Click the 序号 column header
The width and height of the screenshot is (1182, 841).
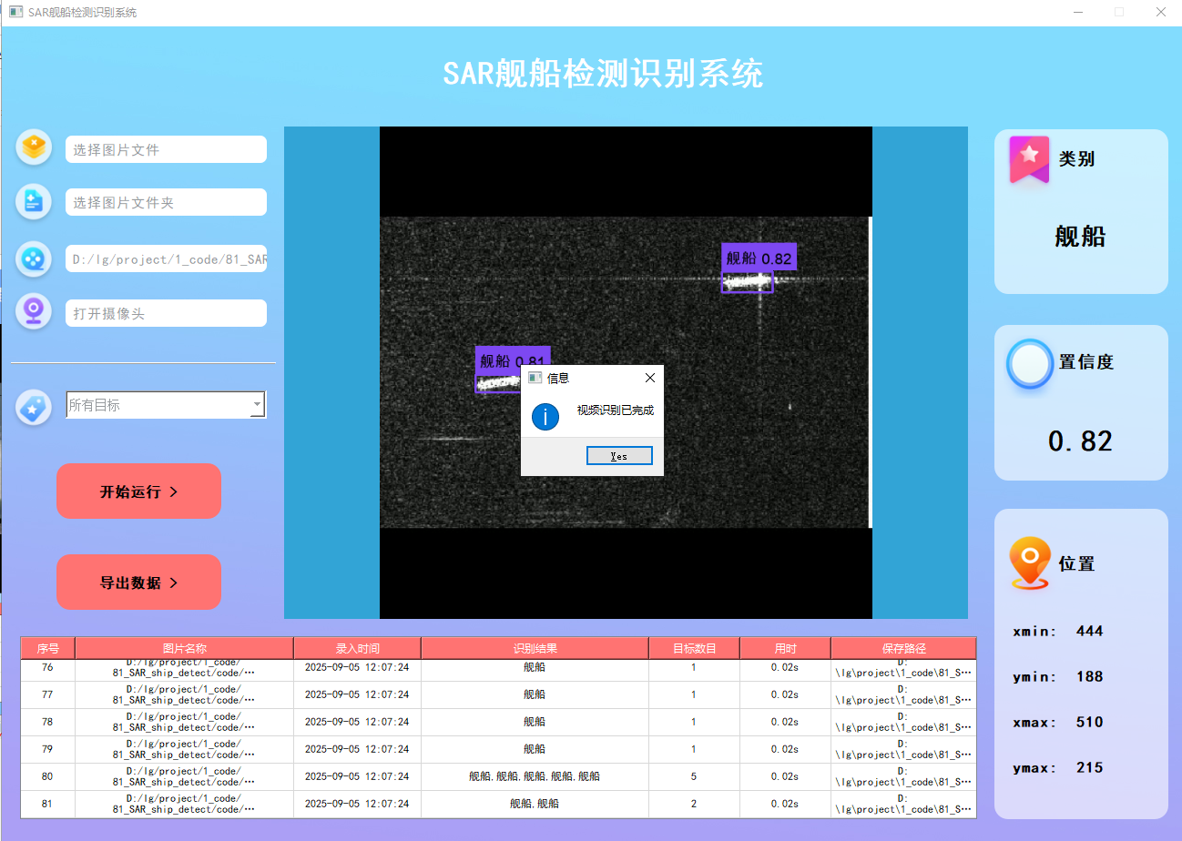48,648
